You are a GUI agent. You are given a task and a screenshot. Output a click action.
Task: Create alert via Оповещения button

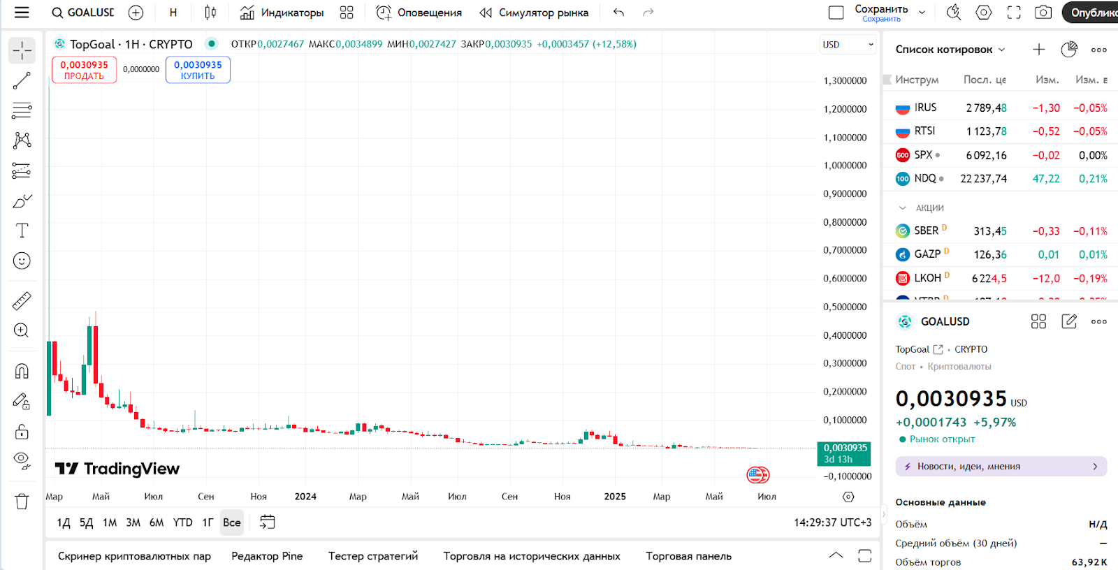click(419, 13)
